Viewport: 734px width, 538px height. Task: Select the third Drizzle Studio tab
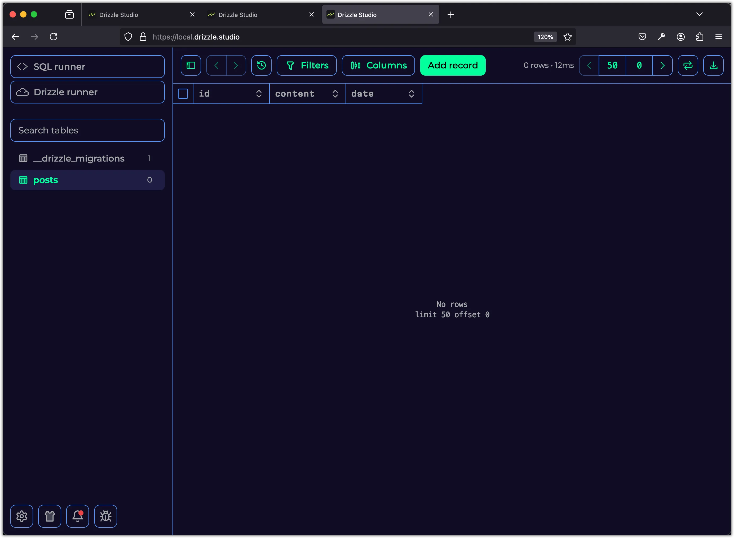click(381, 15)
